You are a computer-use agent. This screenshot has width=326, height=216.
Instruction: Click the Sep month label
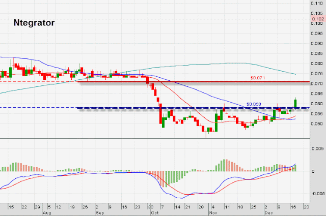point(100,213)
